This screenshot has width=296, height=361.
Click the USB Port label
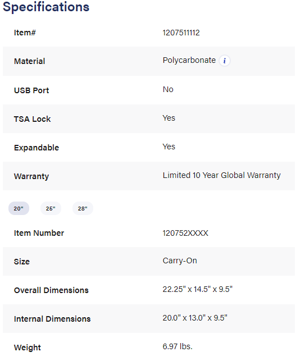tap(31, 90)
